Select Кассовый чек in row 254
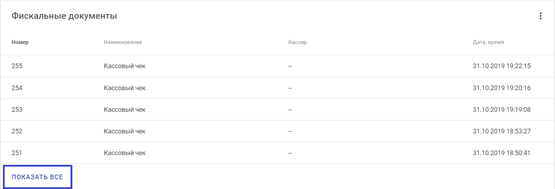This screenshot has height=189, width=555. 124,88
